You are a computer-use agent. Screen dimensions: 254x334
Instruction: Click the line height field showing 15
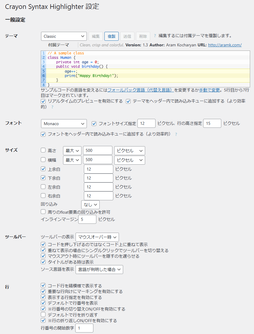click(x=212, y=123)
